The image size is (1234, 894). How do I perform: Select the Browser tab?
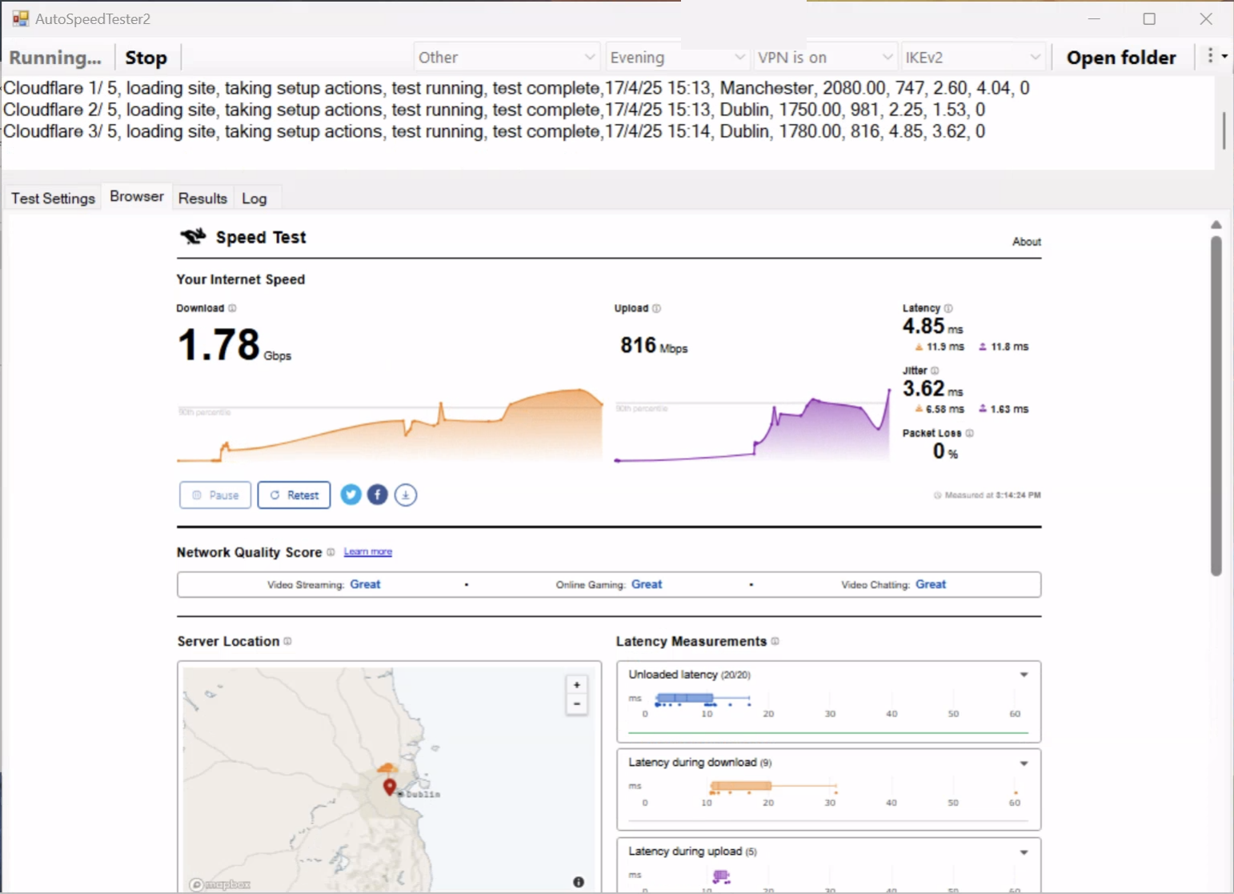coord(137,196)
